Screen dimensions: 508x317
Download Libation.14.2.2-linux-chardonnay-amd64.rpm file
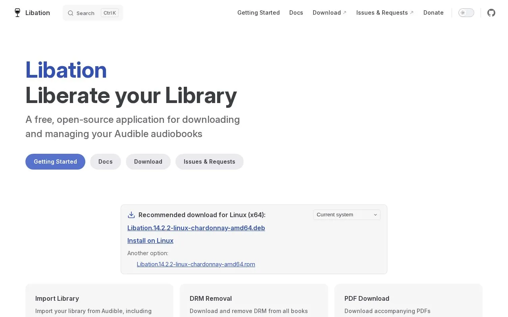196,264
